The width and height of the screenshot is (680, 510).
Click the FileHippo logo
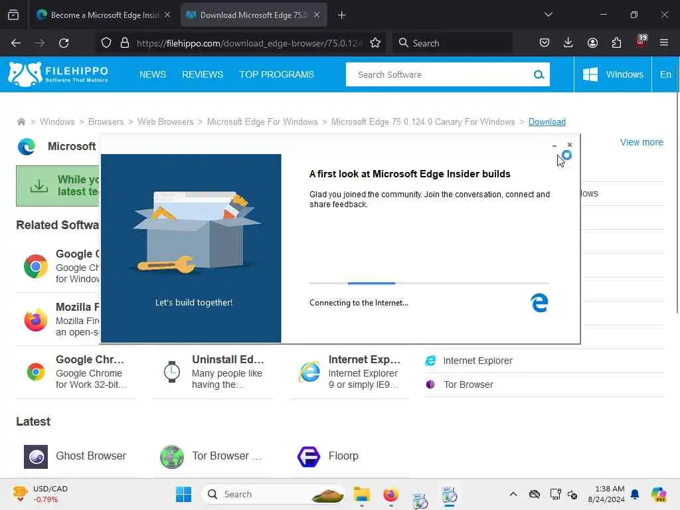[x=58, y=74]
